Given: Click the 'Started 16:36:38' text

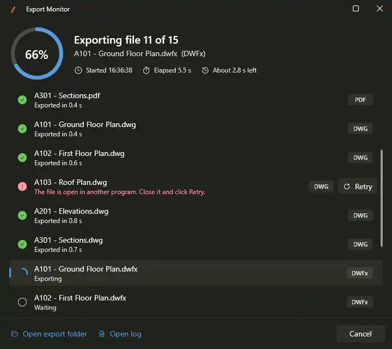Looking at the screenshot, I should click(109, 70).
